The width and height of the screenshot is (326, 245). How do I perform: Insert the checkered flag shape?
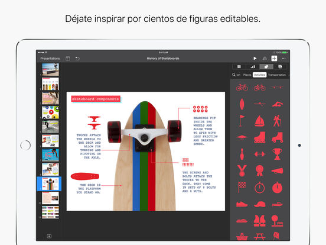tap(242, 187)
